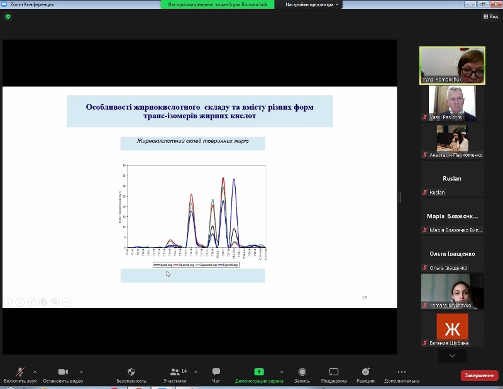This screenshot has height=389, width=503.
Task: Go to previous slide arrow icon
Action: [x=8, y=302]
